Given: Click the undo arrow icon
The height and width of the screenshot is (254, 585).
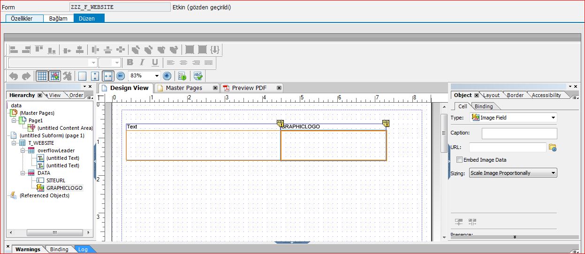Looking at the screenshot, I should click(x=14, y=76).
